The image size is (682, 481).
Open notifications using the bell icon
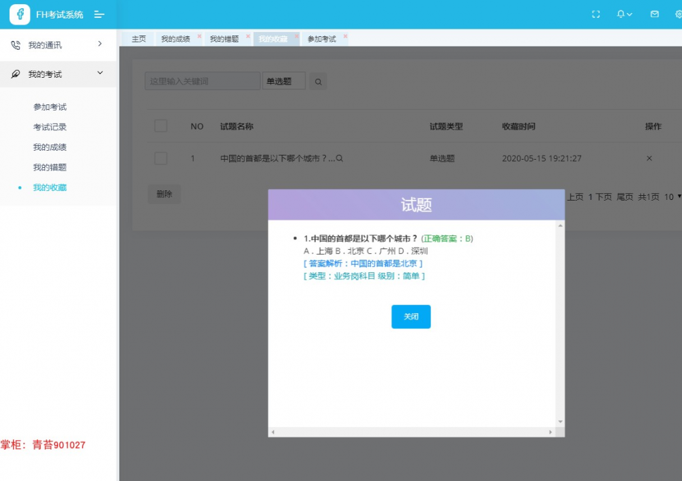pyautogui.click(x=619, y=14)
